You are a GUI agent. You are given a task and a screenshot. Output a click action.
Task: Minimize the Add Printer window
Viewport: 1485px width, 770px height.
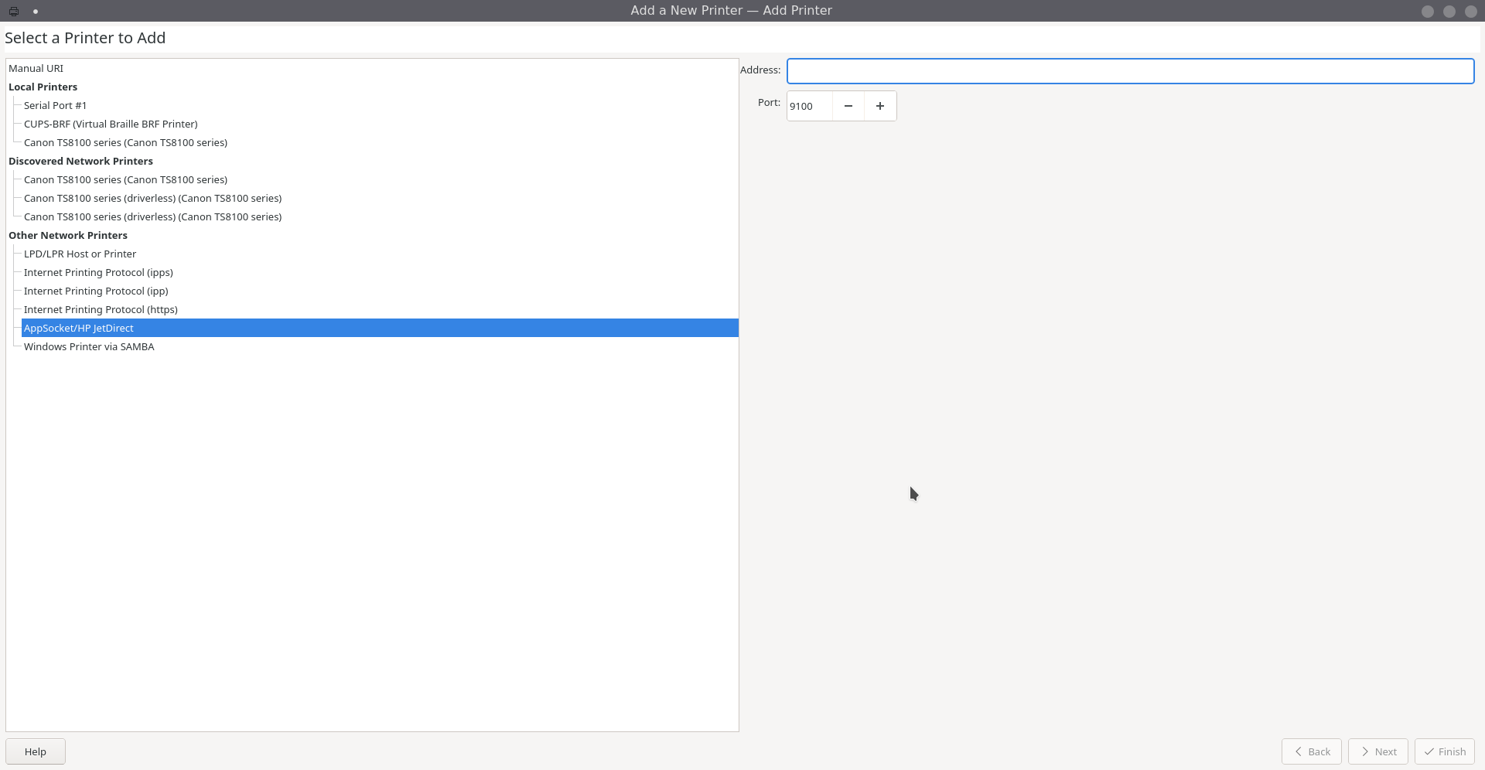coord(1428,12)
